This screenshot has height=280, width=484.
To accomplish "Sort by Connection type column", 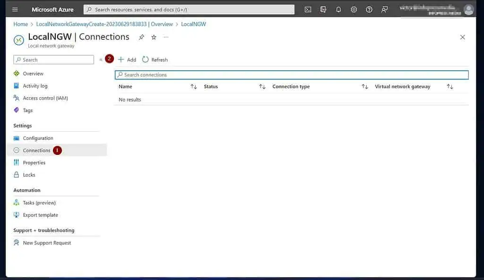I will (364, 87).
